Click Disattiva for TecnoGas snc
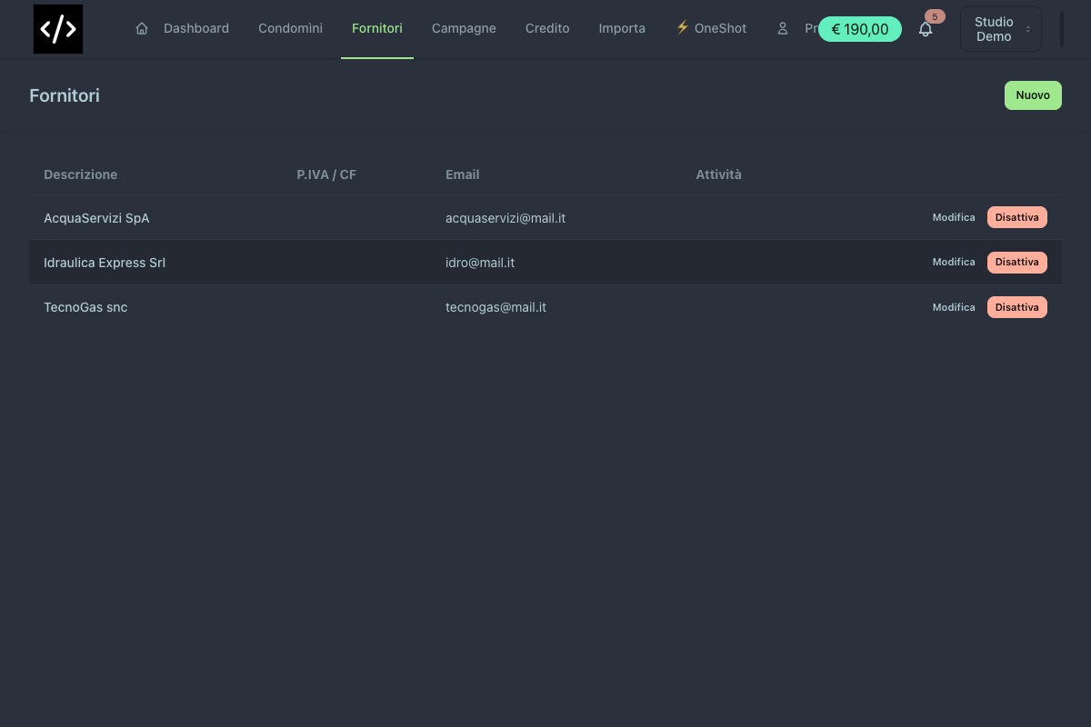The image size is (1091, 727). click(x=1017, y=307)
